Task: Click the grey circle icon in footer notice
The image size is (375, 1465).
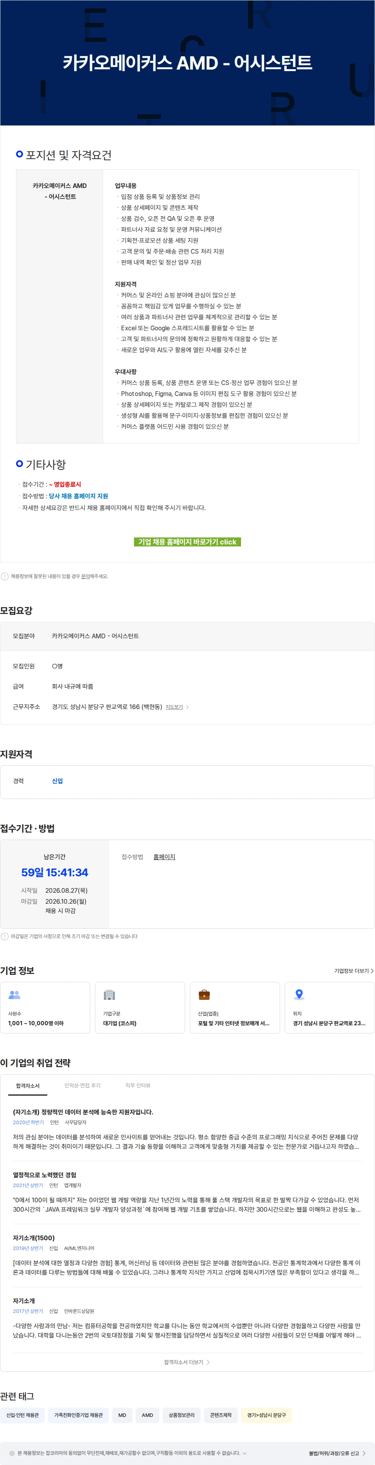Action: [12, 1453]
